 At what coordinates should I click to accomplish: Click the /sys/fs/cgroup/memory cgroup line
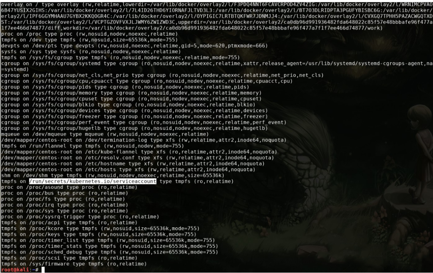click(x=132, y=93)
